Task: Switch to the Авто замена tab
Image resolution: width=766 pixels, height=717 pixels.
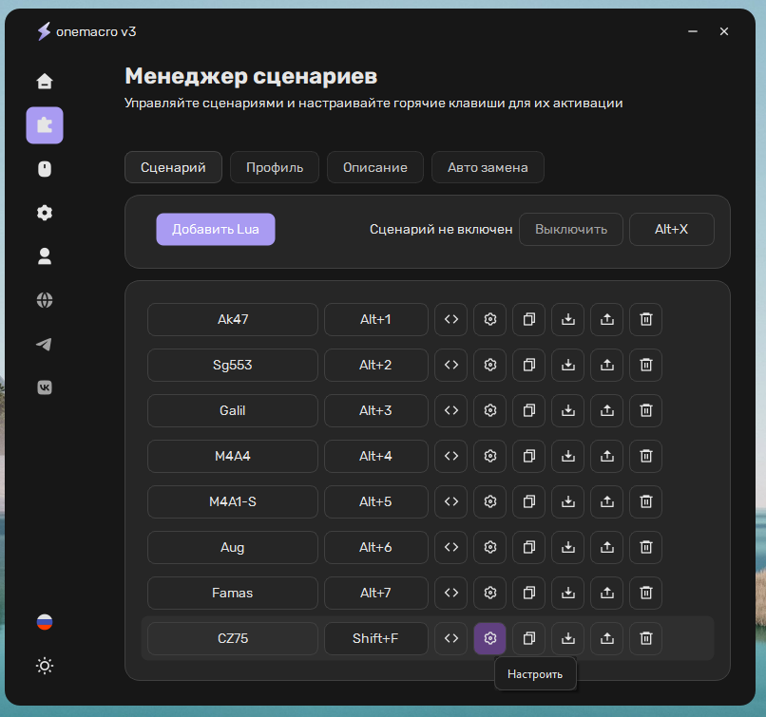Action: pos(488,167)
